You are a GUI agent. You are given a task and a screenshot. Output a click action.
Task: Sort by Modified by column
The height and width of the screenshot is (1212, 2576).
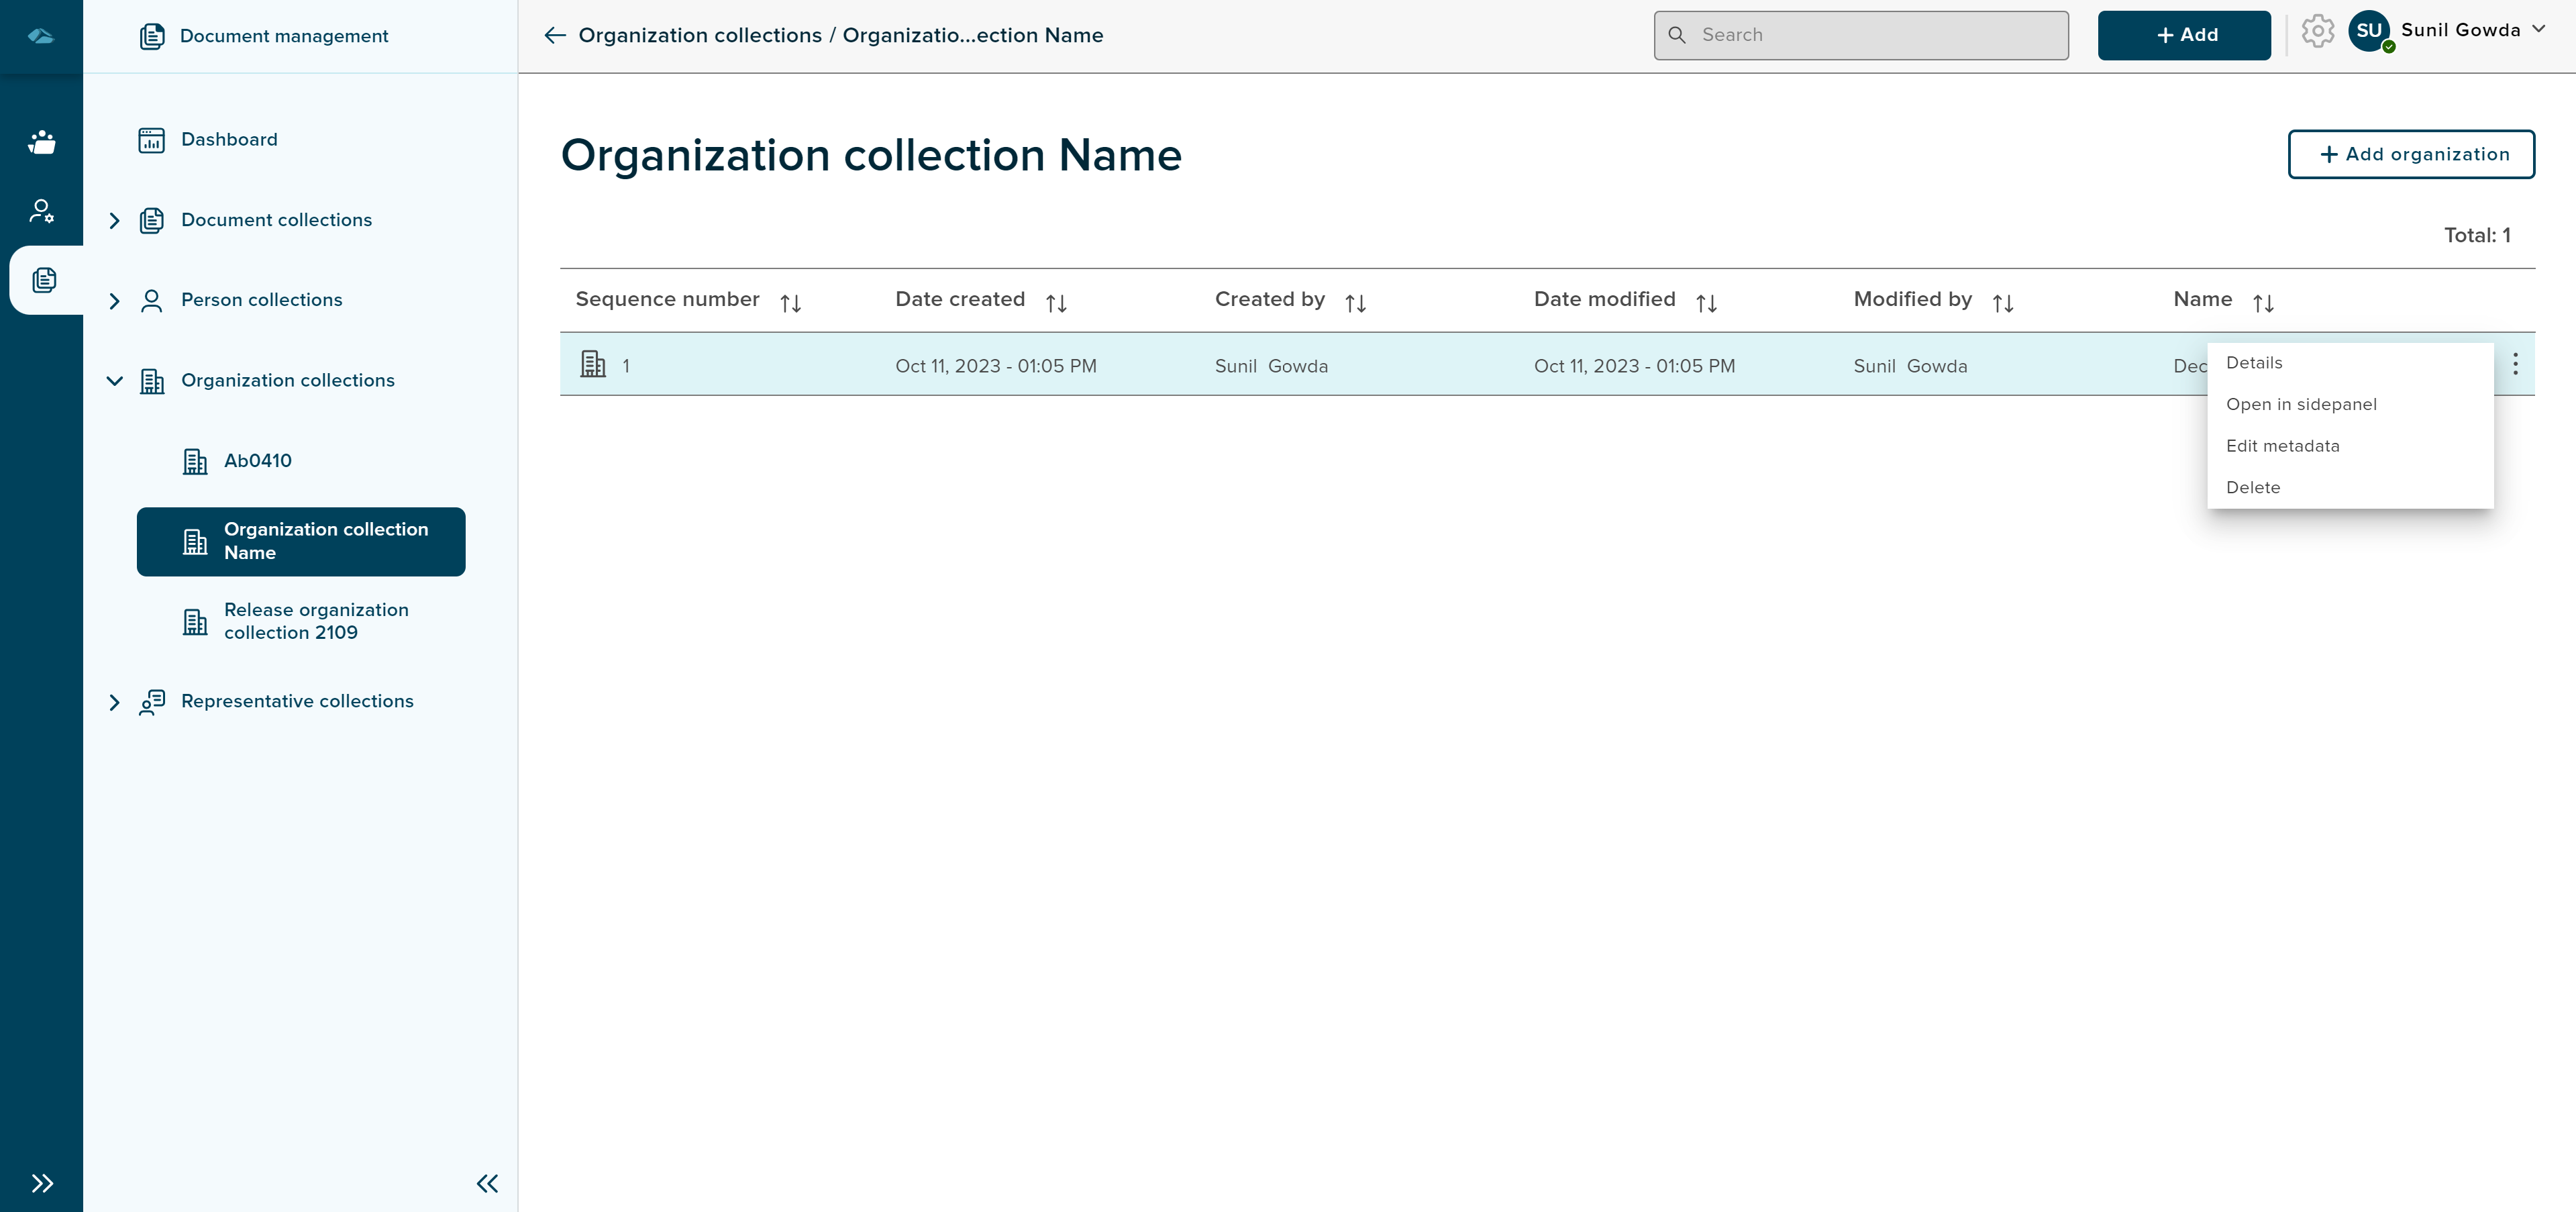click(x=2002, y=302)
